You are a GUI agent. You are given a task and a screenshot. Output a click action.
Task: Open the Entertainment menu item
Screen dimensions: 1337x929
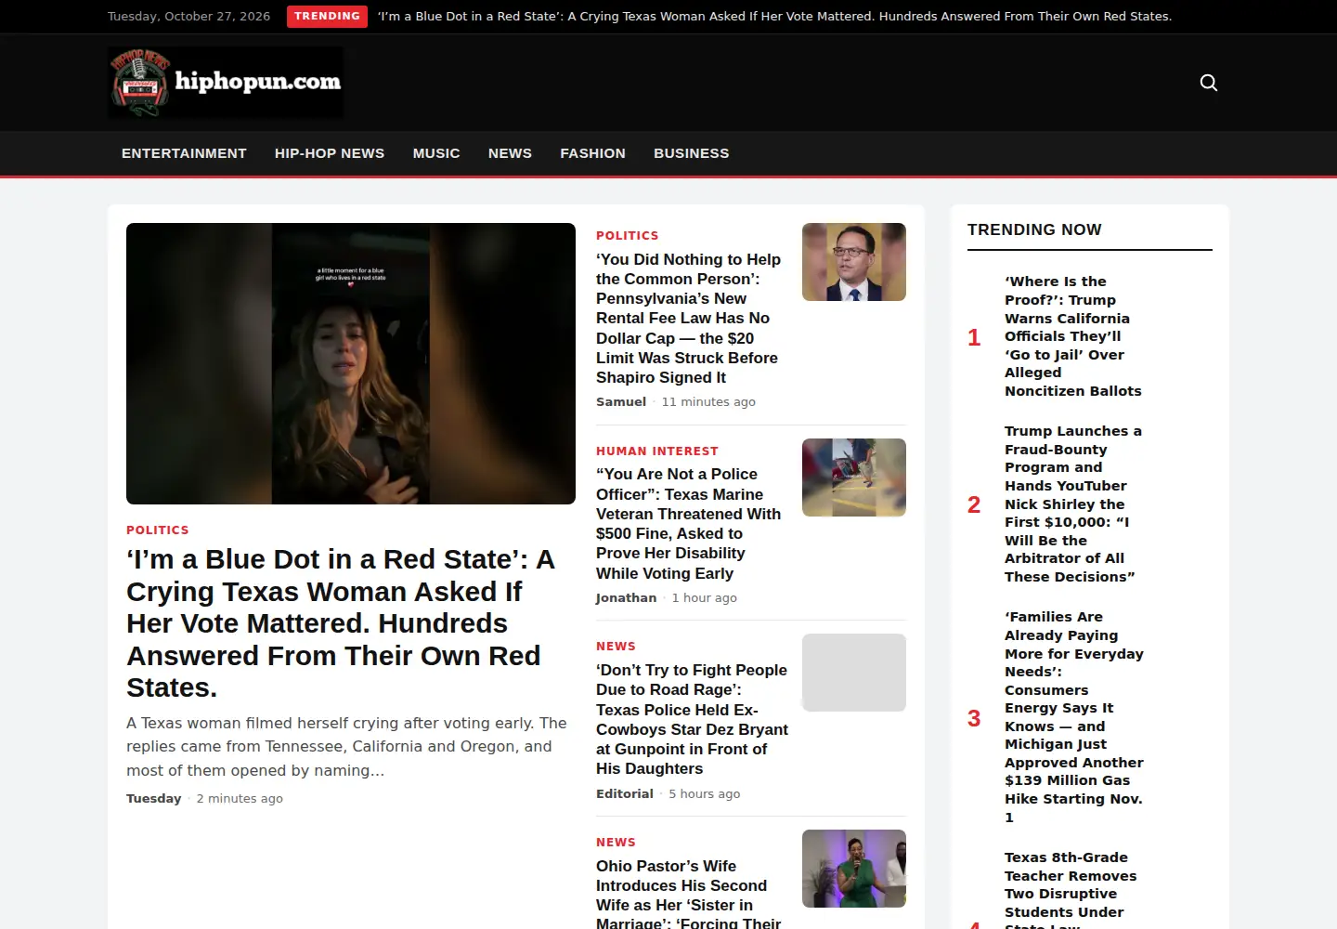184,153
